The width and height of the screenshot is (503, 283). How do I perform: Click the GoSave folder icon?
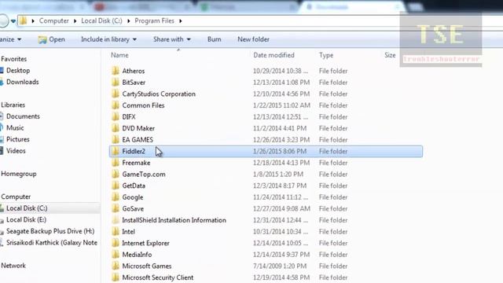point(116,208)
